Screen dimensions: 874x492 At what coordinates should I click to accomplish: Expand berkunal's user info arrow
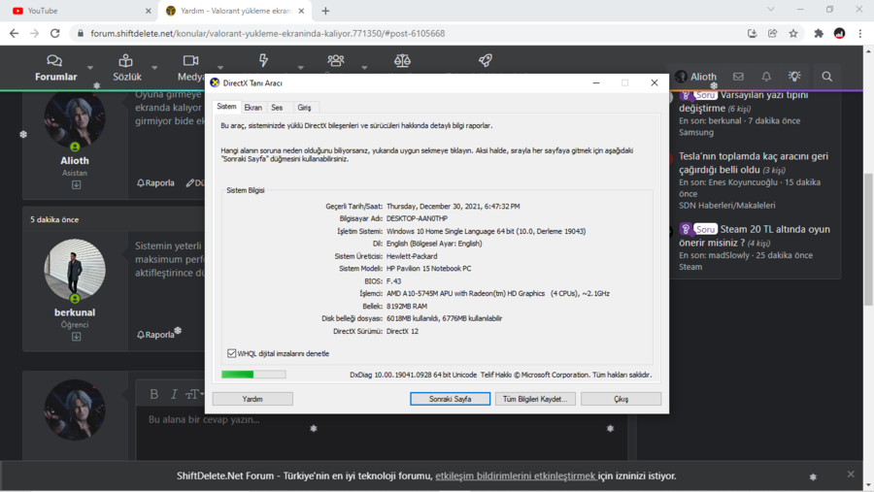(x=76, y=337)
